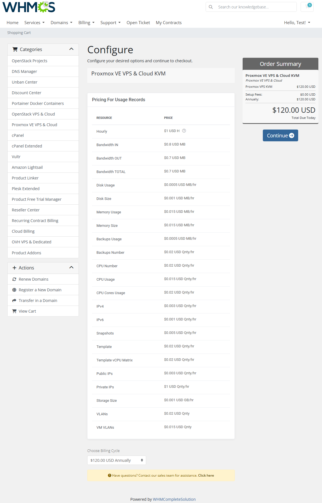The image size is (322, 503).
Task: Click Register a New Domain link
Action: (43, 290)
